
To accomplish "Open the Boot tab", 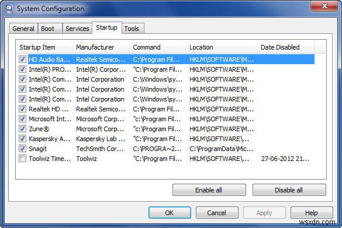I will tap(50, 29).
